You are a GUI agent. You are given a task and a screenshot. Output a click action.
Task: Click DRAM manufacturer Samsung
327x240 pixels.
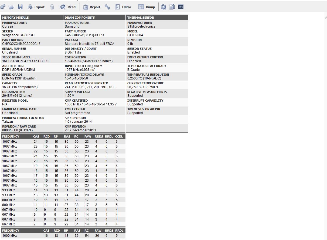pyautogui.click(x=72, y=26)
